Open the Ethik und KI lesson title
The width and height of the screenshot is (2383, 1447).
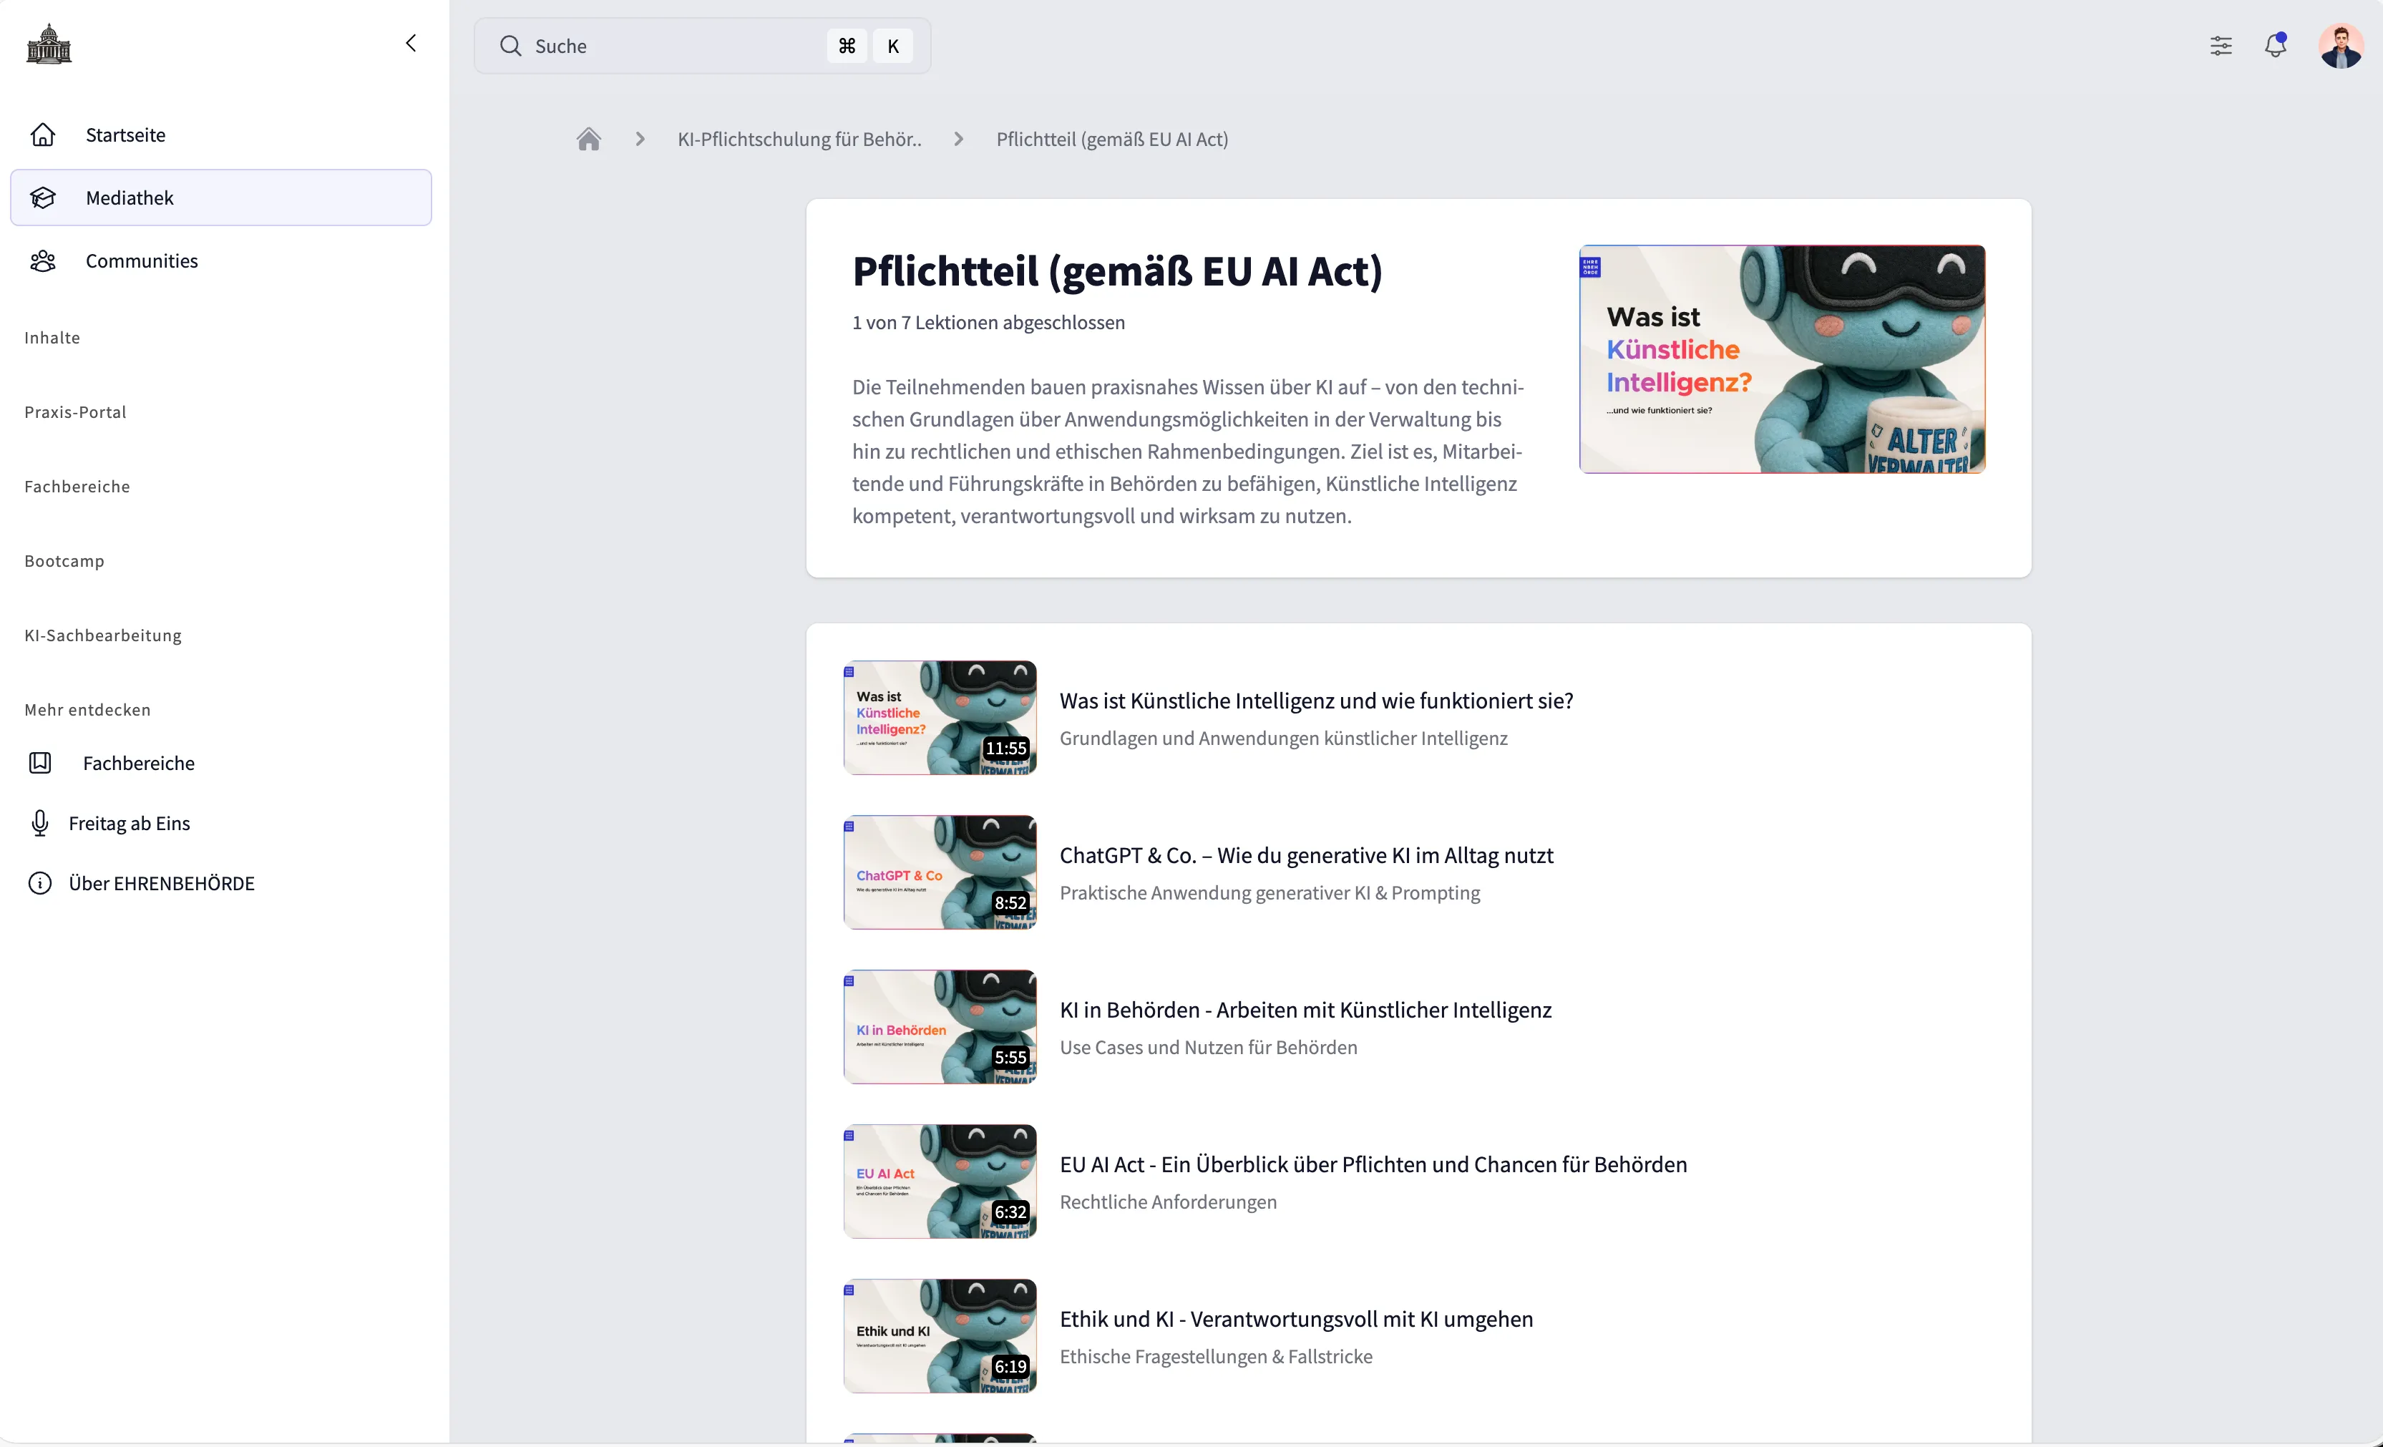tap(1296, 1320)
